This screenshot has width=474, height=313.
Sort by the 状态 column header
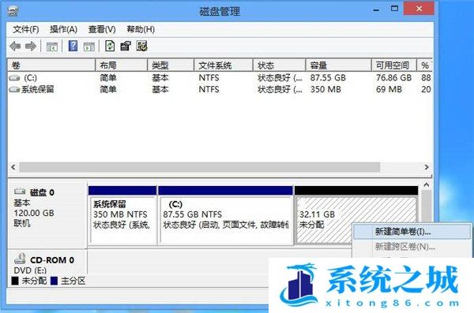(x=279, y=65)
